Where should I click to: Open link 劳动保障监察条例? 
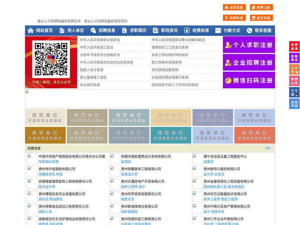(165, 70)
